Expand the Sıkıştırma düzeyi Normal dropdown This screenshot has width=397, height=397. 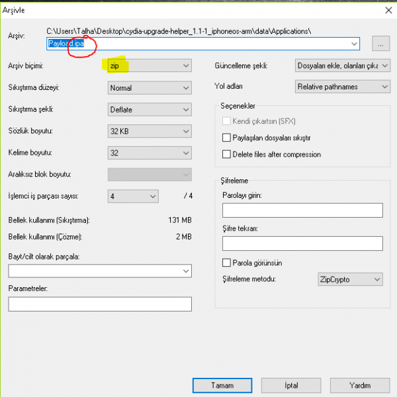coord(149,87)
